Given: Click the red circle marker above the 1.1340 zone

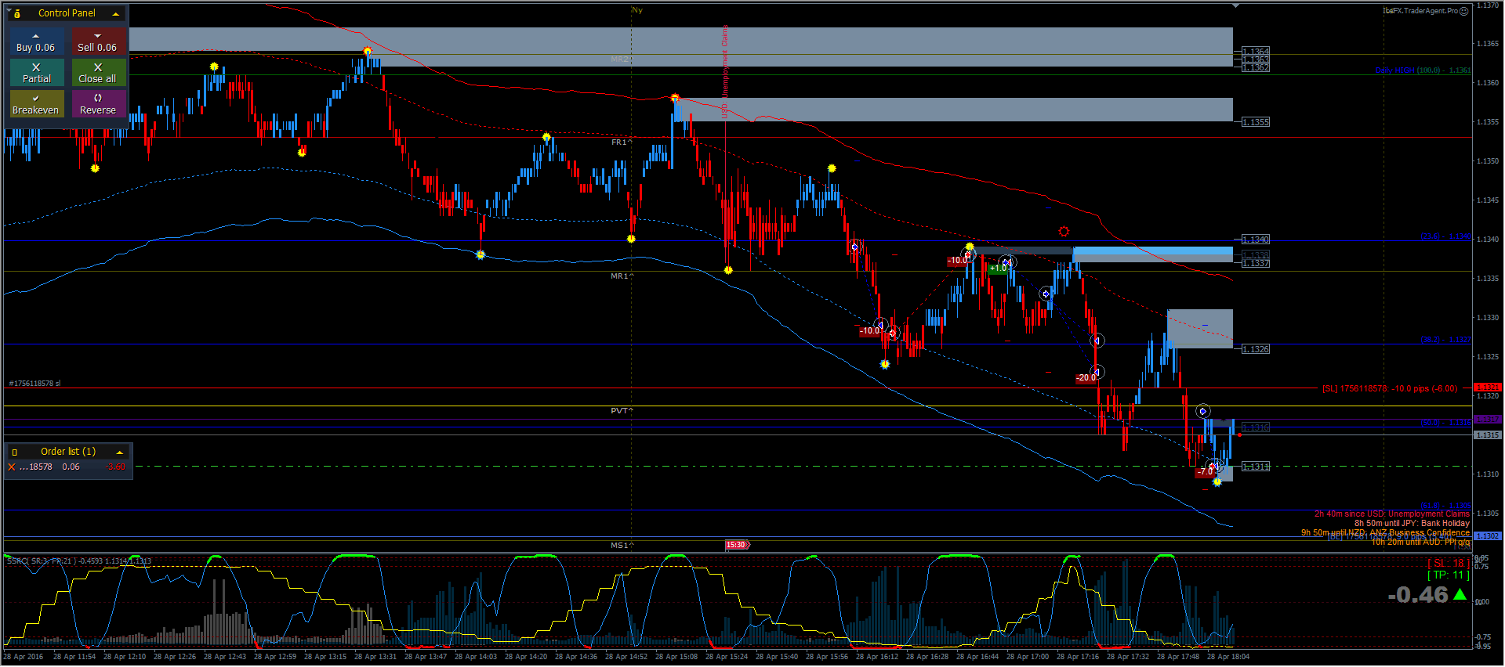Looking at the screenshot, I should (x=1064, y=231).
